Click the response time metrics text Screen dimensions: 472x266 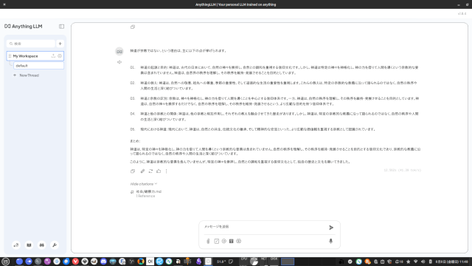(403, 171)
